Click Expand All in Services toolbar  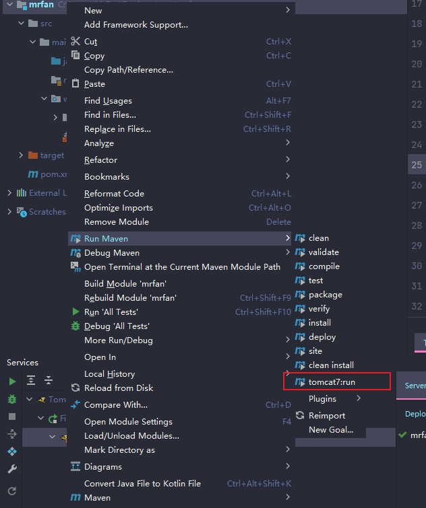[x=31, y=380]
